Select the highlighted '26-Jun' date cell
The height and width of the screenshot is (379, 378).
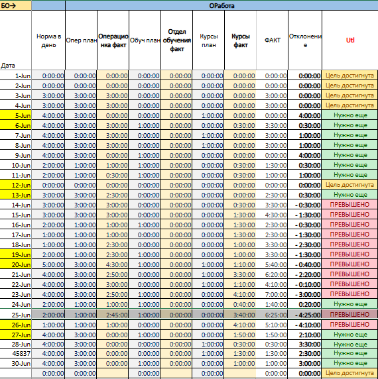pyautogui.click(x=16, y=325)
